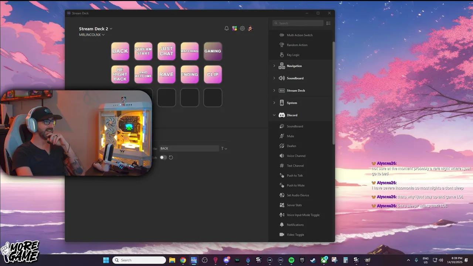Click the title input field containing BACK
Viewport: 473px width, 266px height.
[x=189, y=149]
